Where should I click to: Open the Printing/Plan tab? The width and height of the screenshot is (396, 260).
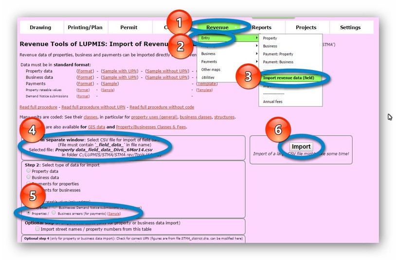pos(85,27)
